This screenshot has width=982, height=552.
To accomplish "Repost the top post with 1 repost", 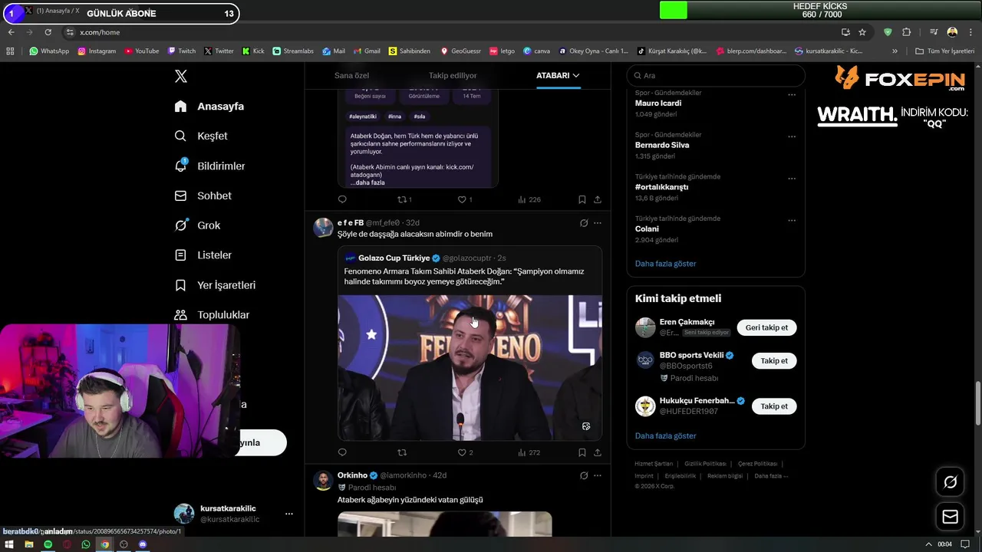I will (x=404, y=199).
